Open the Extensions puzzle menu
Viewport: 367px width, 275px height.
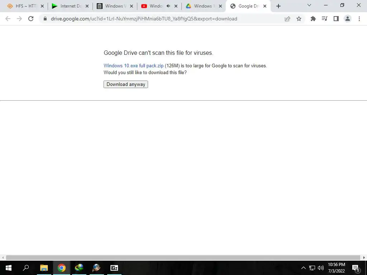click(x=313, y=19)
